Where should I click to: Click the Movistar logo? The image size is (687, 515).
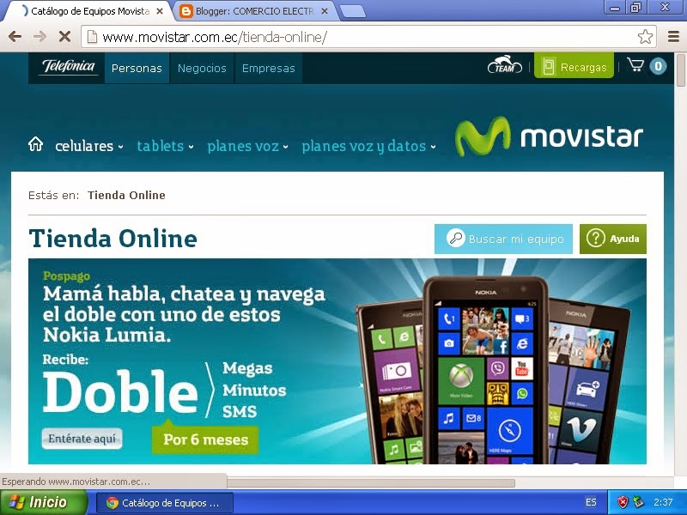coord(549,136)
